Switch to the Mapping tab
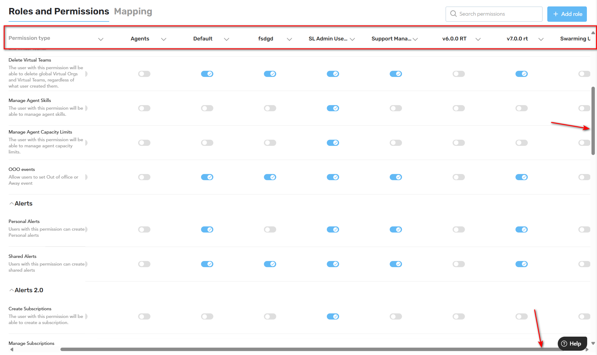The height and width of the screenshot is (355, 597). click(x=133, y=11)
